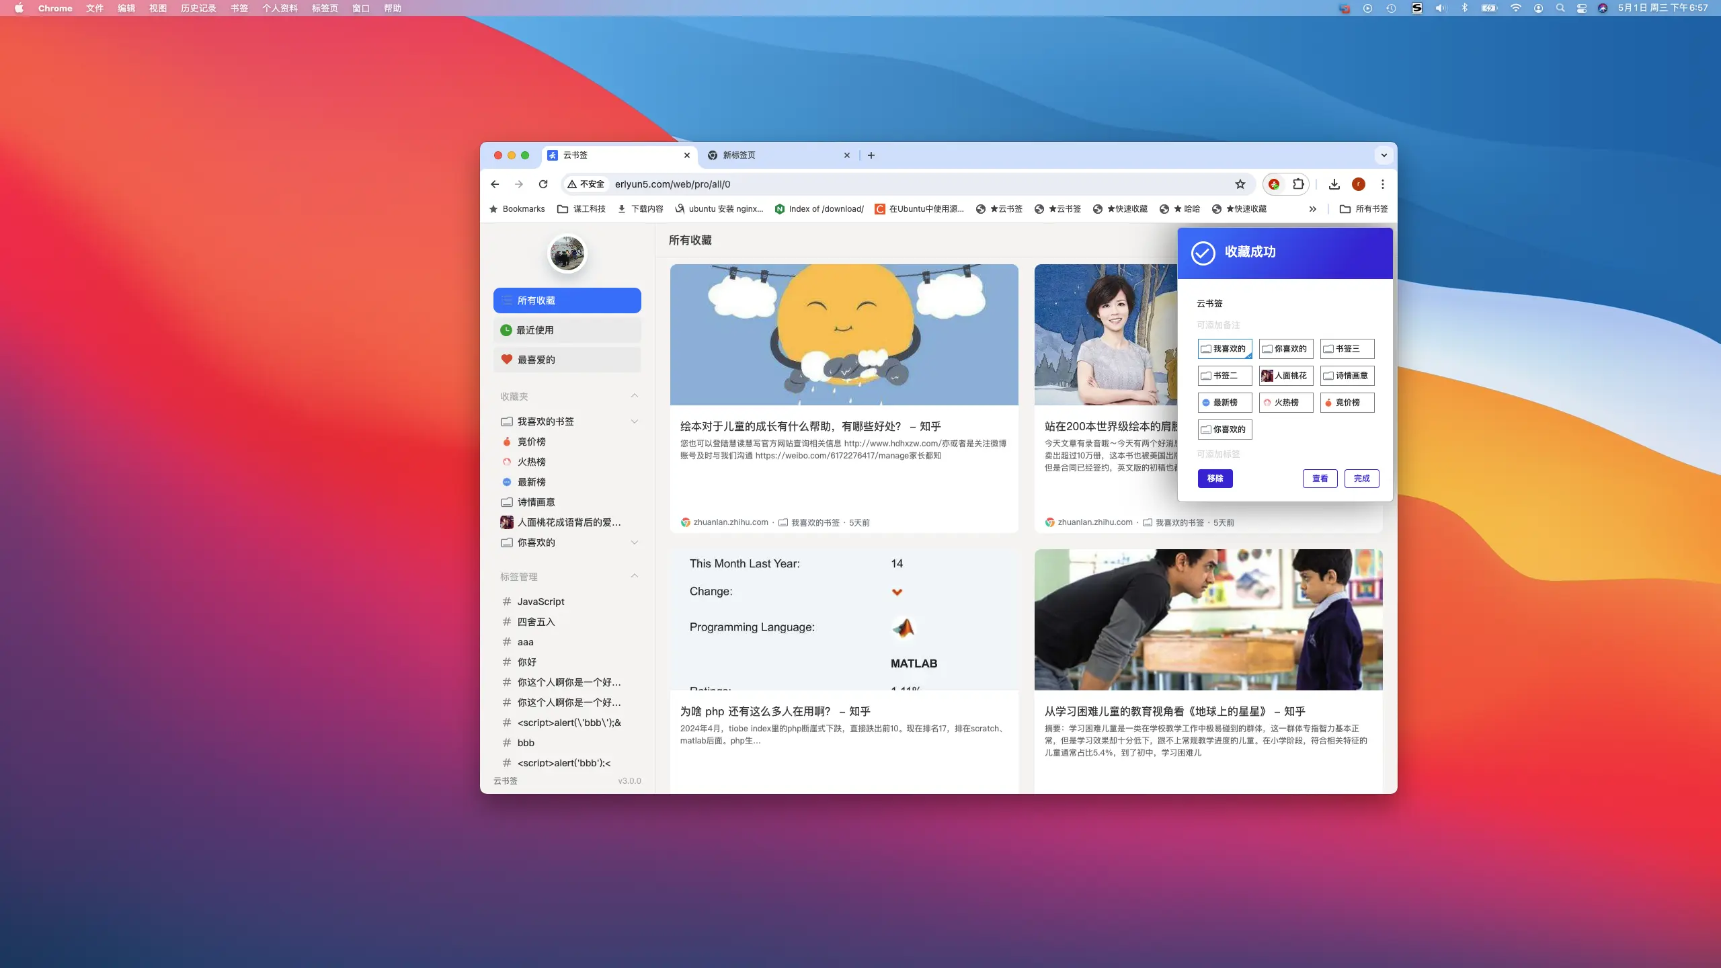This screenshot has width=1721, height=968.
Task: Open the 竞价榜 folder in sidebar
Action: point(531,442)
